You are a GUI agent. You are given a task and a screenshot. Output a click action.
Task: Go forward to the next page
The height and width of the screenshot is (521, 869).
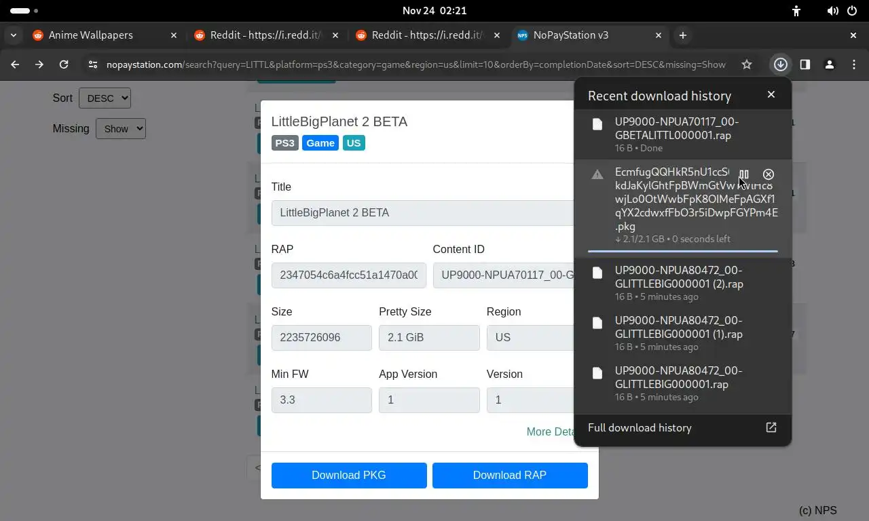coord(39,64)
